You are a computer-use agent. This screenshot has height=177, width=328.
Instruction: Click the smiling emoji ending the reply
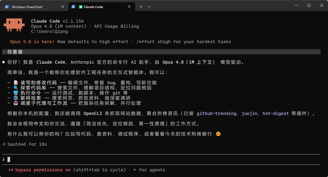tap(218, 134)
